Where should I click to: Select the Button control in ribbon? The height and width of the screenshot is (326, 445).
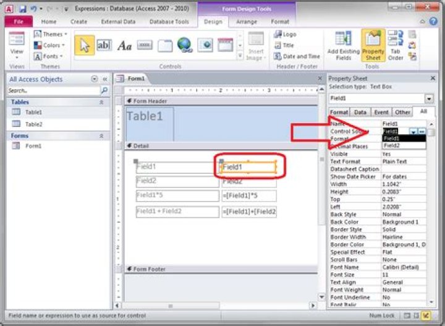(145, 45)
